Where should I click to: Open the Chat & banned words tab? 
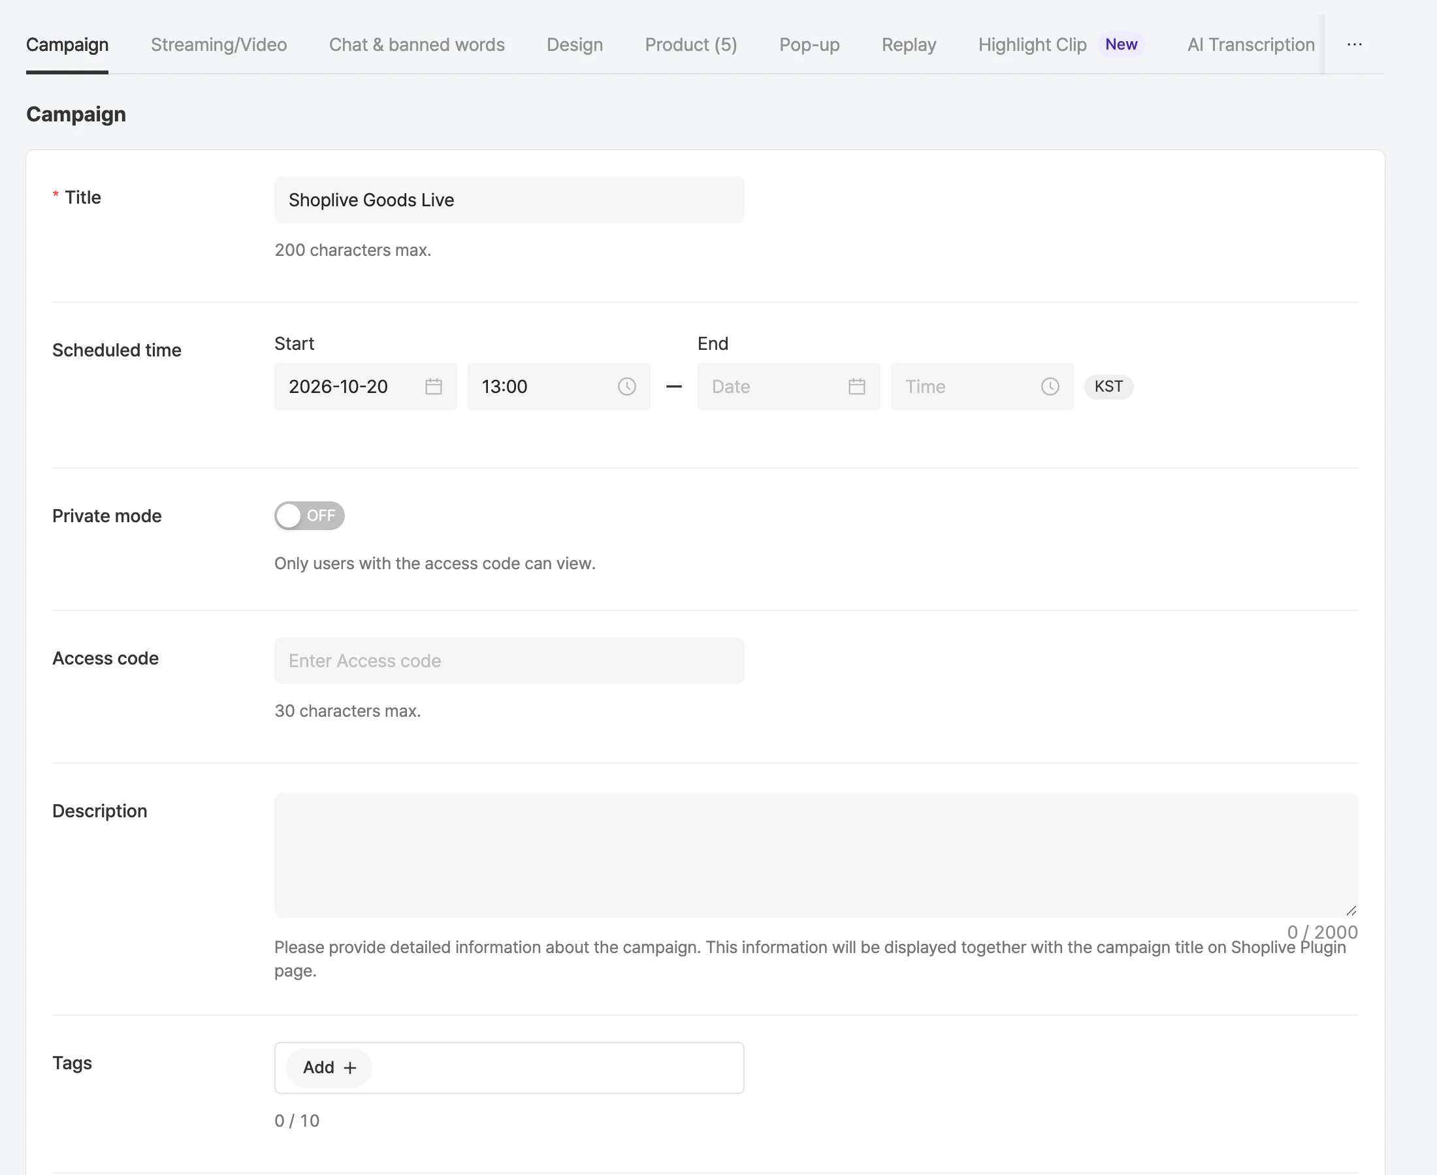(417, 44)
